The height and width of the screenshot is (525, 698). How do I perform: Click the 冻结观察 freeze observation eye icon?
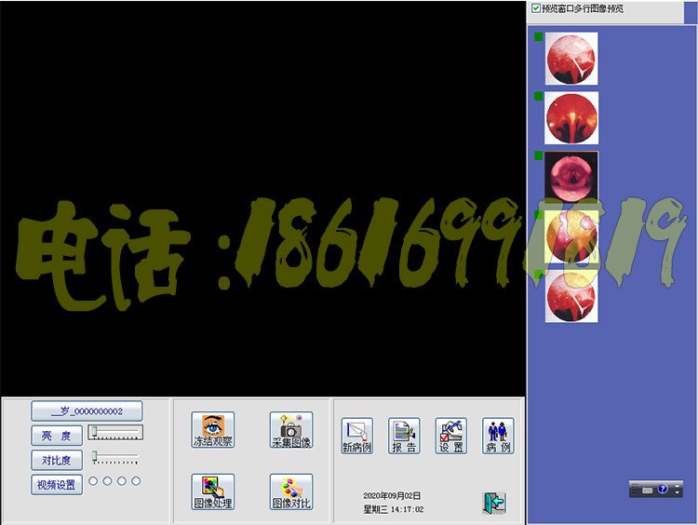tap(213, 429)
